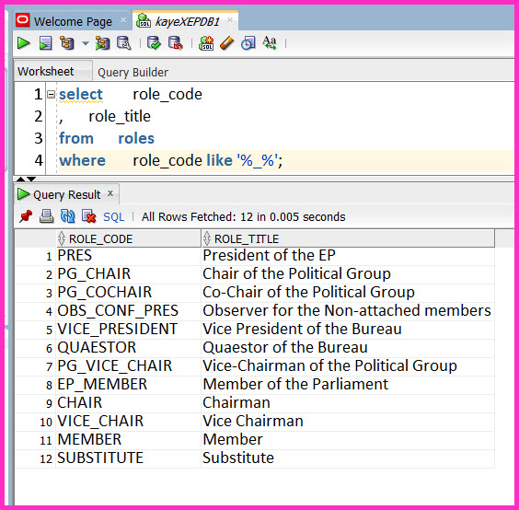Click the Run Script icon

click(x=45, y=43)
